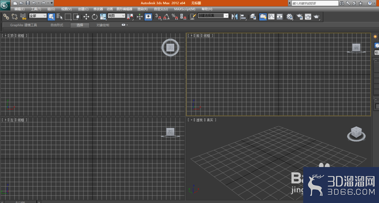Activate the Select Object tool
The image size is (379, 203).
(x=51, y=16)
